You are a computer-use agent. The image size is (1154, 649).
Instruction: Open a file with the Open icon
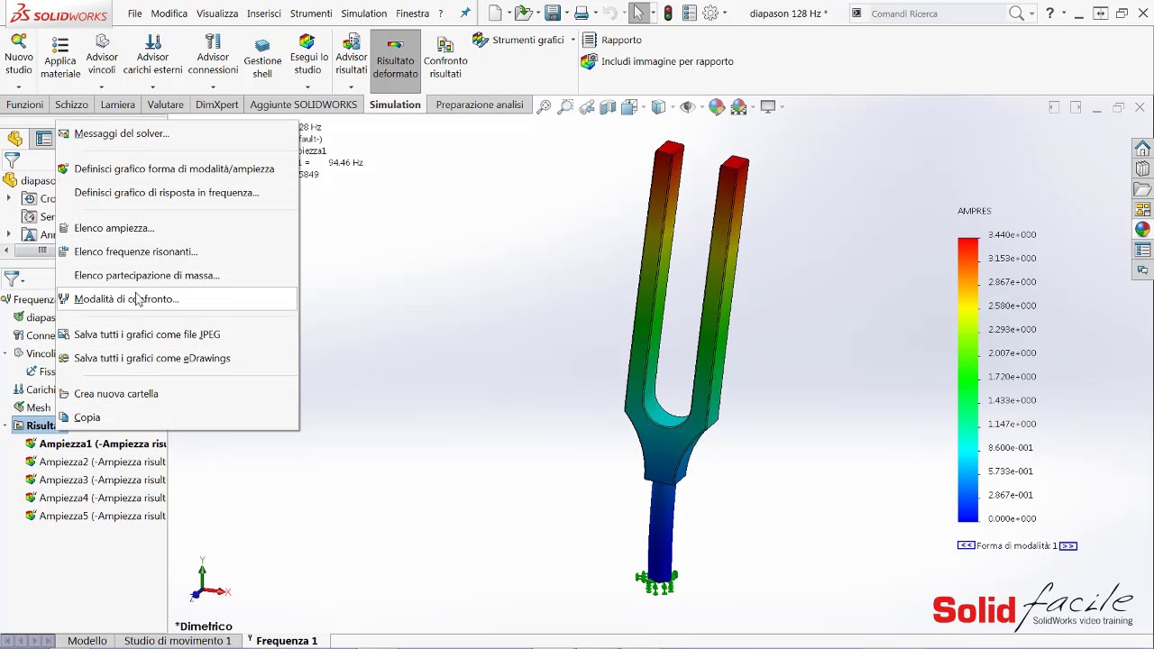click(523, 14)
